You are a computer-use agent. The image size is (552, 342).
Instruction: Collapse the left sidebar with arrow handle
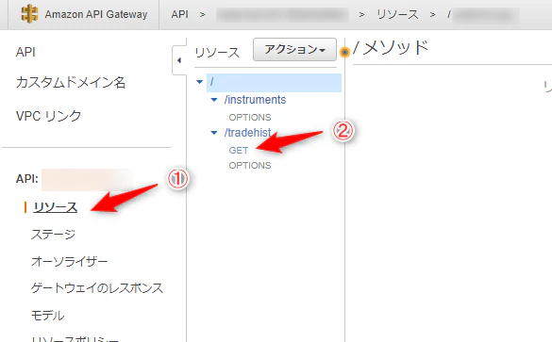point(179,60)
